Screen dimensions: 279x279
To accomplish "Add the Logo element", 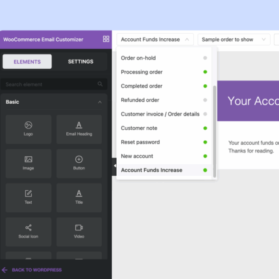I will 29,129.
